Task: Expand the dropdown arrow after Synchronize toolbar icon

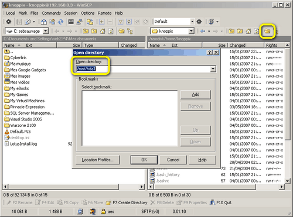Action: [x=33, y=22]
